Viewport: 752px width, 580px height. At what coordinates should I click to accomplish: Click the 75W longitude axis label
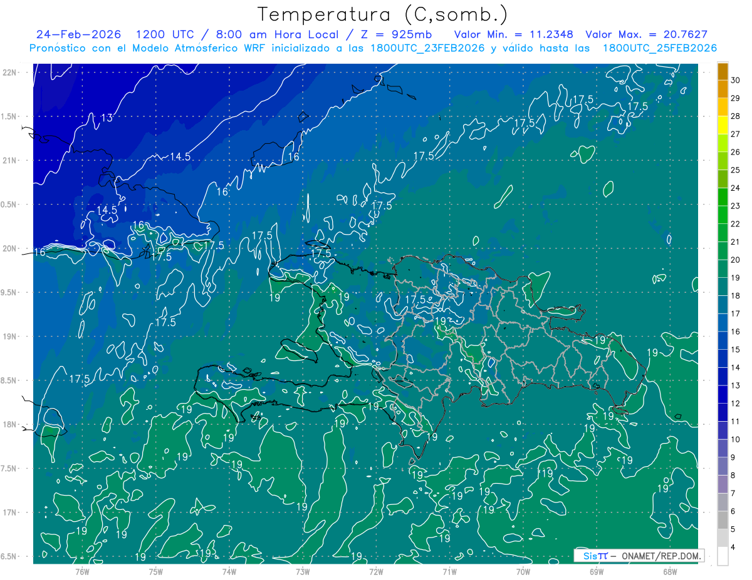point(156,571)
